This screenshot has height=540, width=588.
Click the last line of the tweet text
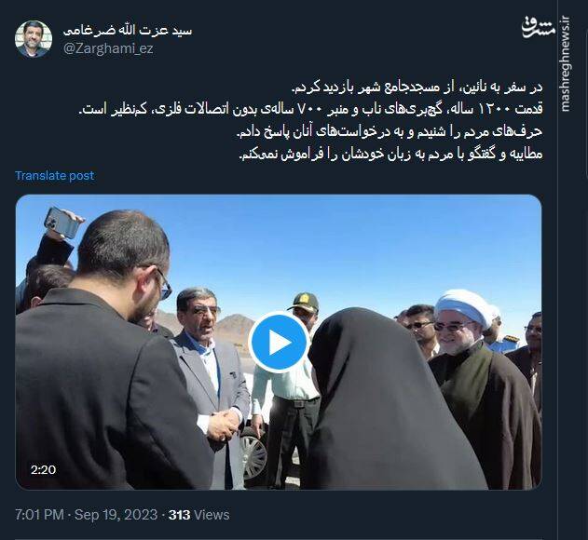390,154
